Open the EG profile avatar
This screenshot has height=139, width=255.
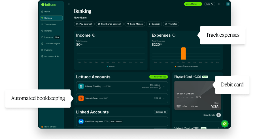[228, 4]
